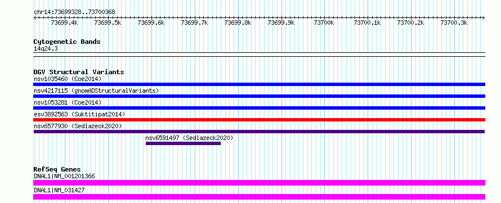Click the 73699.7k ruler tick label
This screenshot has width=501, height=203.
click(x=194, y=22)
